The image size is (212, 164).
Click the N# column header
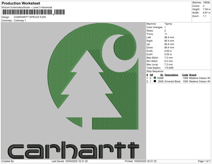pos(151,75)
